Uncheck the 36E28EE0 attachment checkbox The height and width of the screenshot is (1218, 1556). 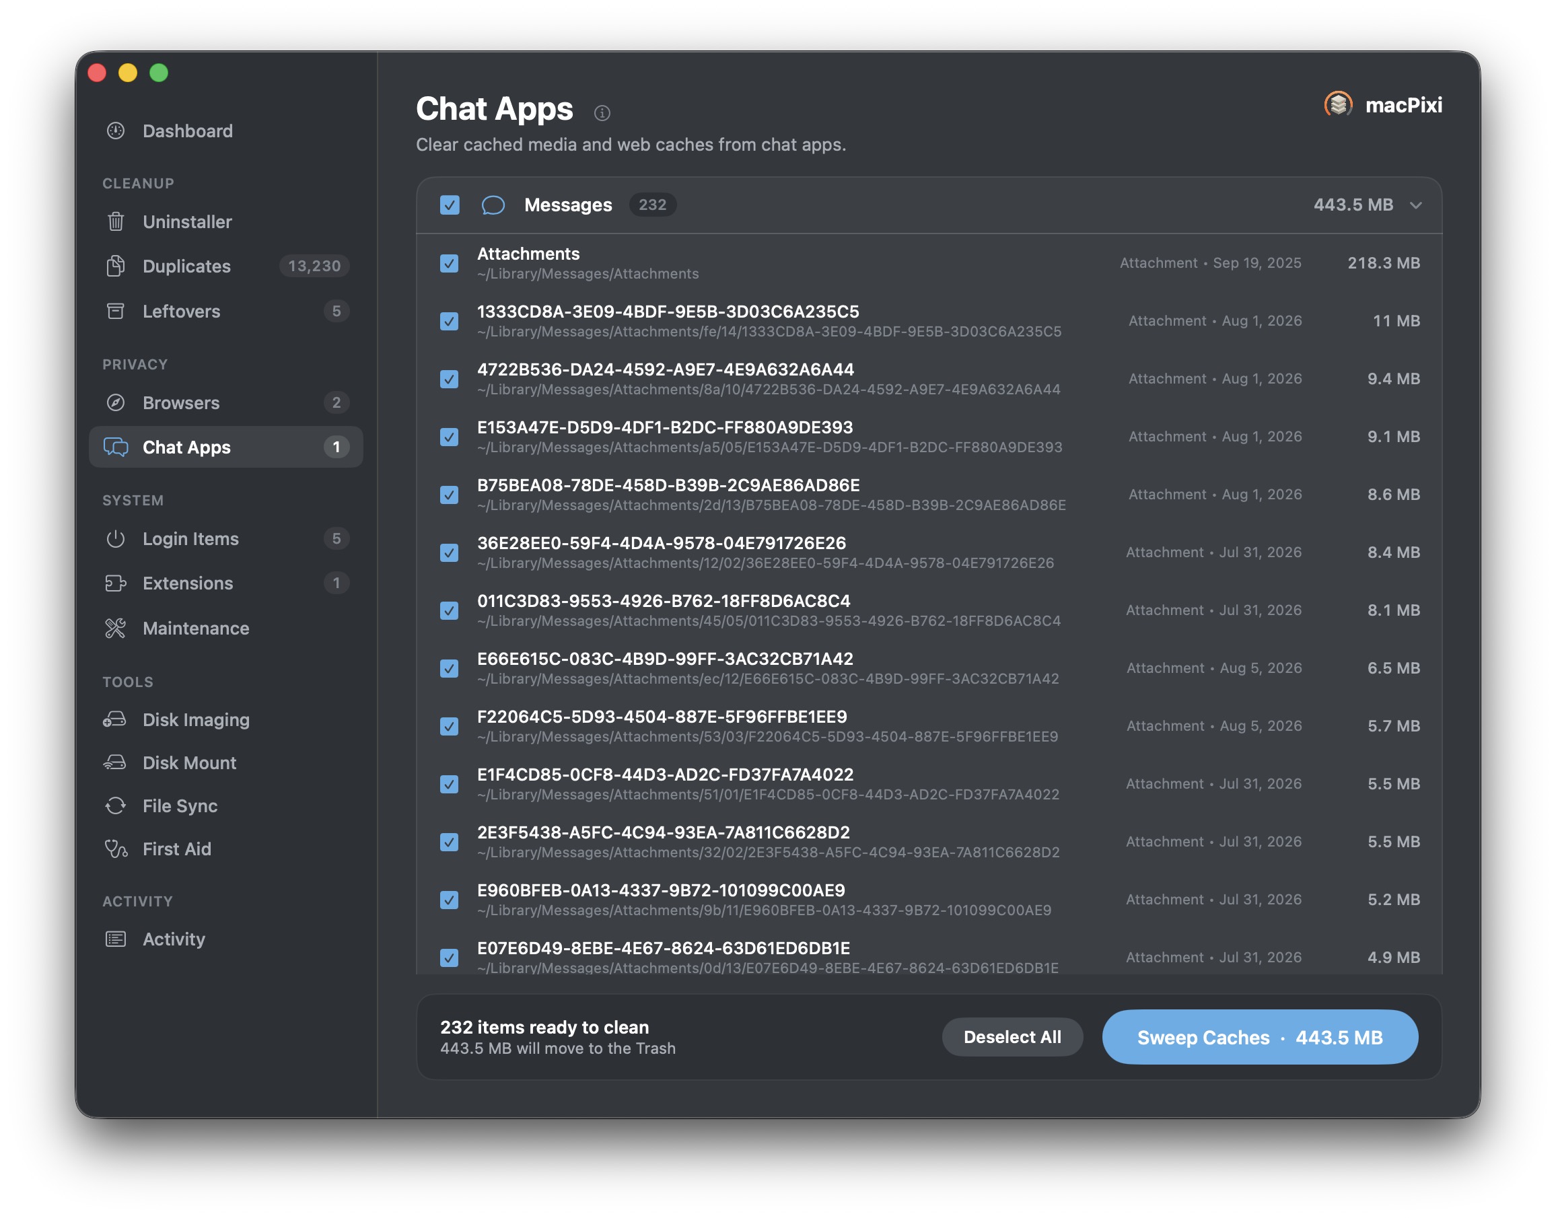[450, 552]
